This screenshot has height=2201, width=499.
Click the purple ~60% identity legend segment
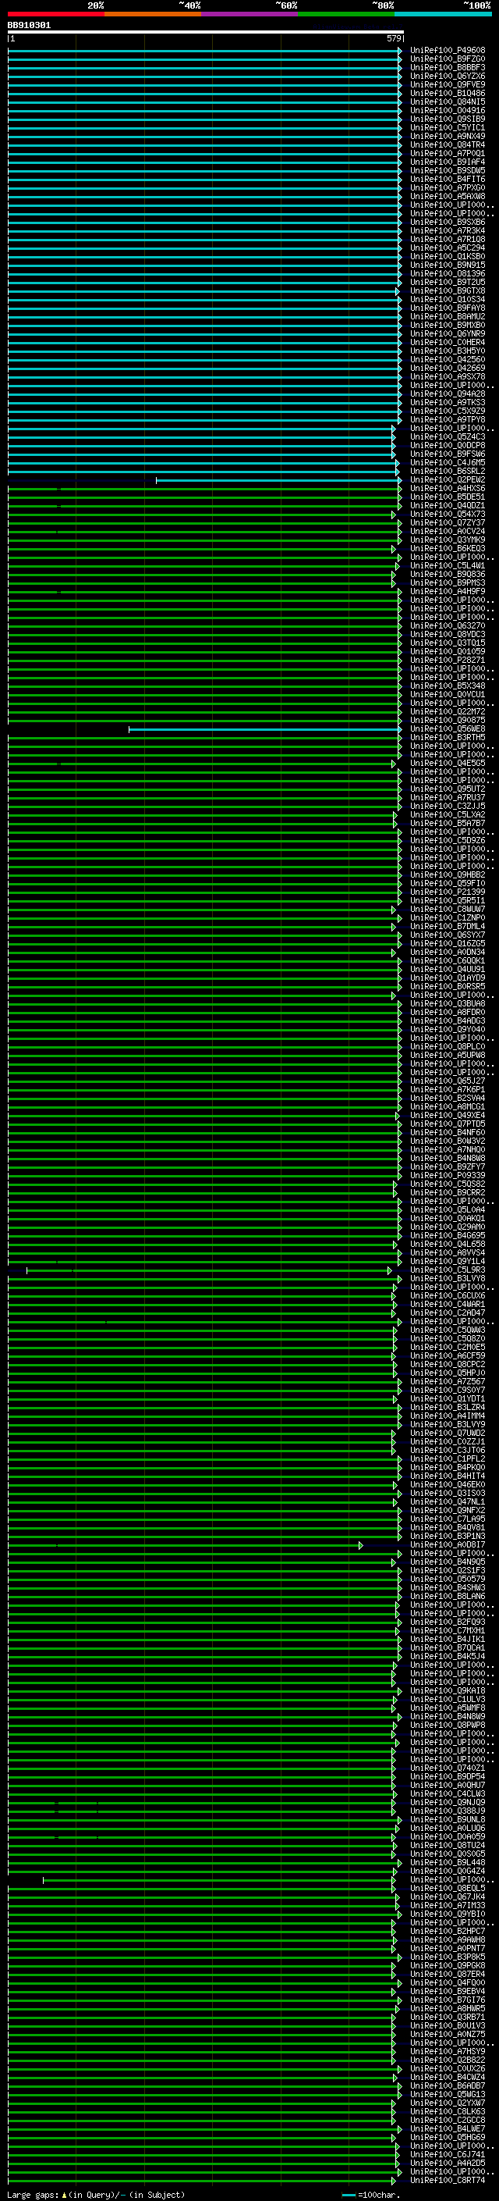250,14
